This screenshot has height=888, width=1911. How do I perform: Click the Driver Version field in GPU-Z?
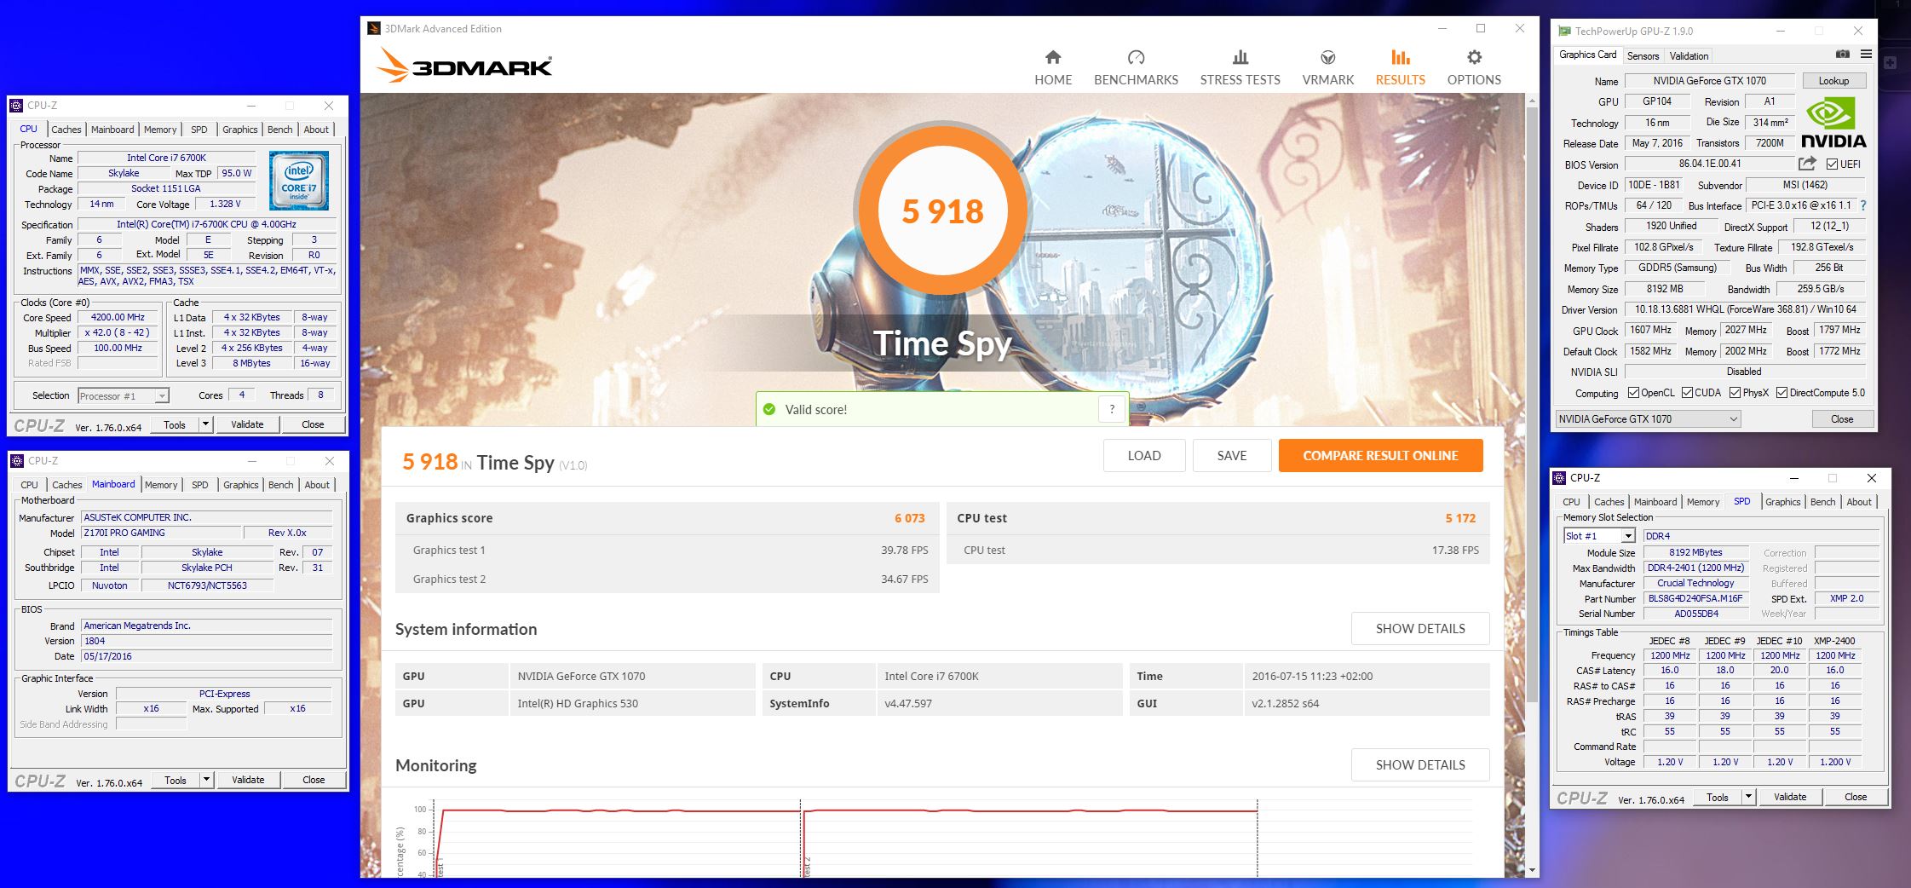coord(1745,309)
